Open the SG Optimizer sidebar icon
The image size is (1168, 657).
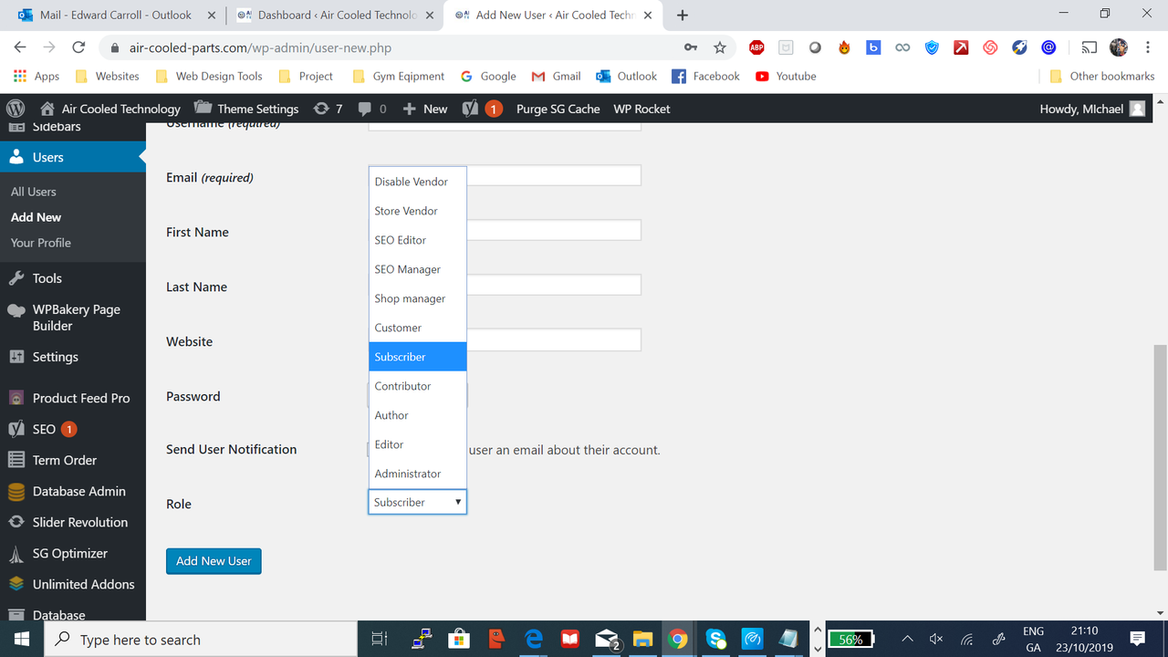click(16, 553)
